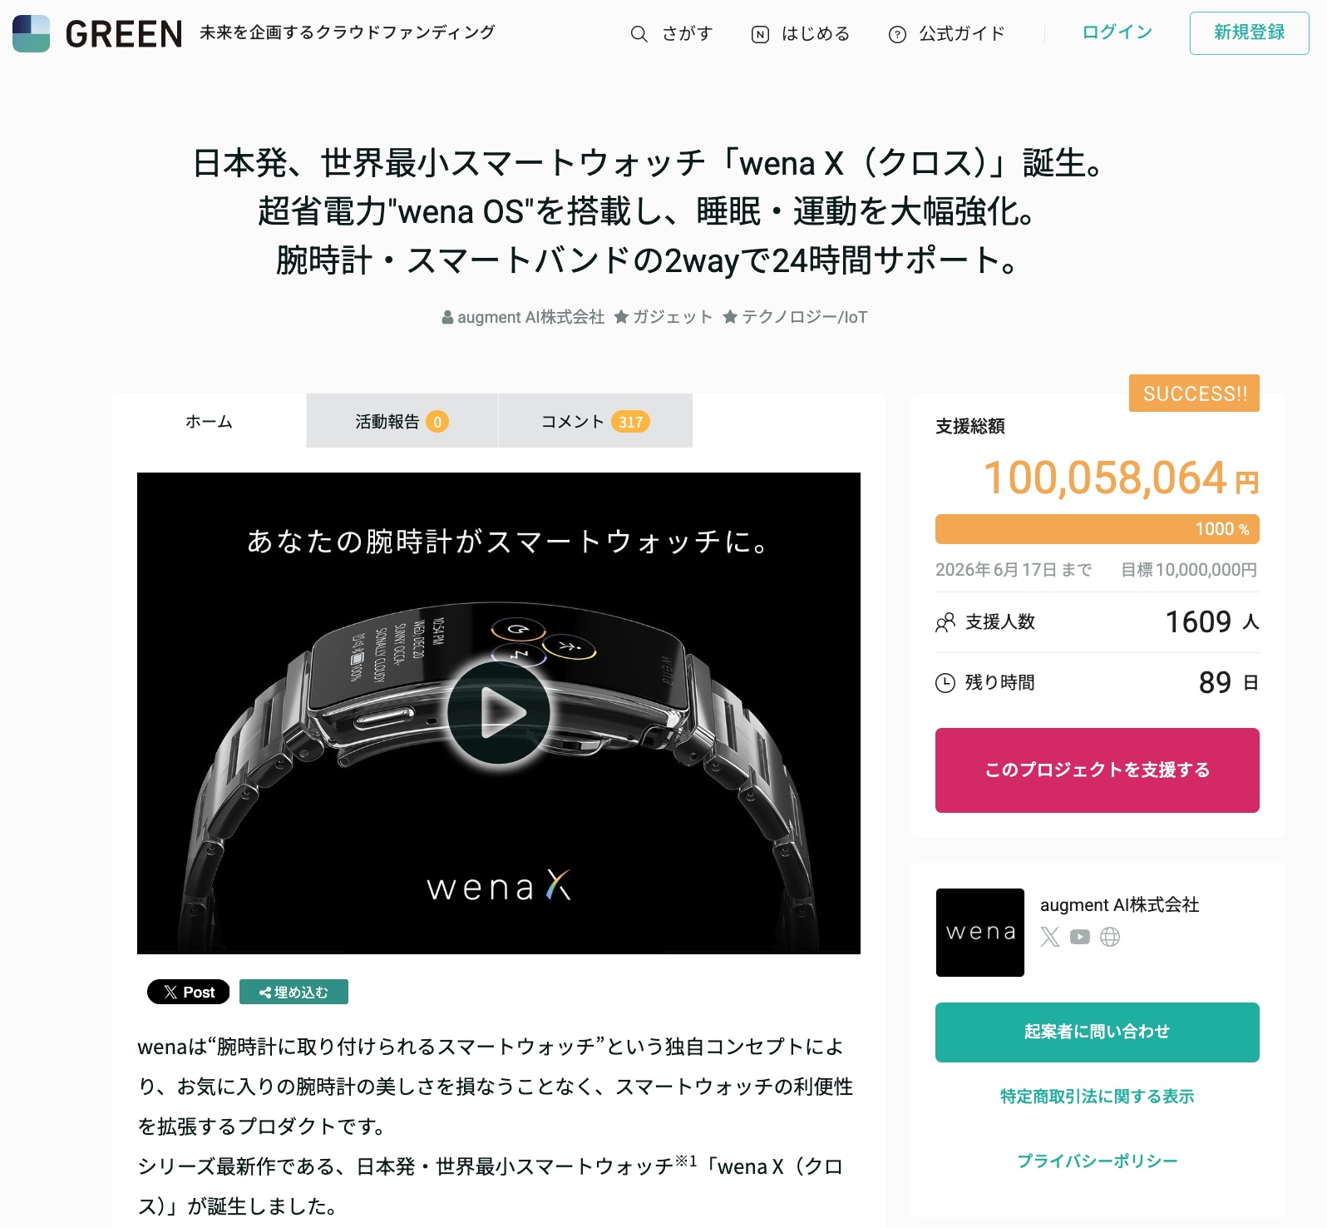This screenshot has height=1228, width=1327.
Task: Open the 特定商取引法に関する表示 link
Action: click(1097, 1097)
